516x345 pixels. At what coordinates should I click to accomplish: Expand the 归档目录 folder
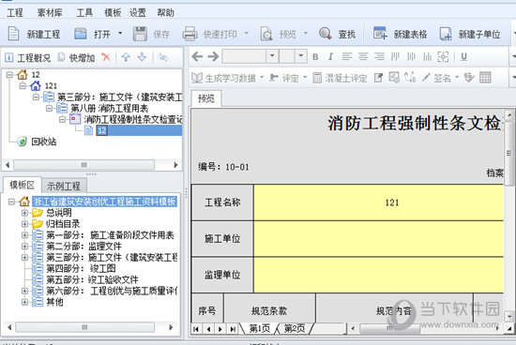(x=24, y=224)
